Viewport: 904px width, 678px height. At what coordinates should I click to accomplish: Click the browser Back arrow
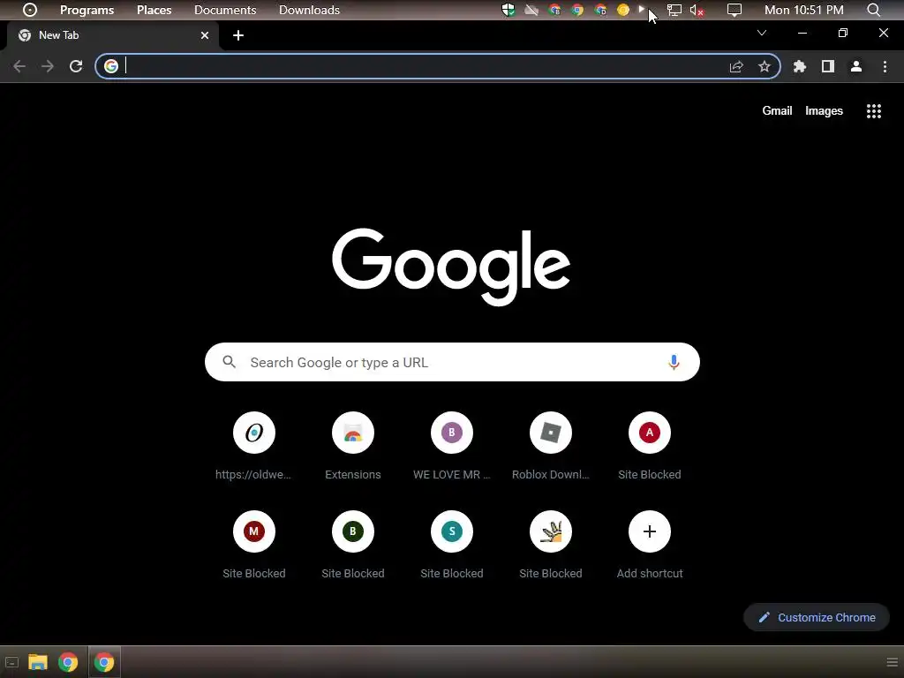coord(19,66)
